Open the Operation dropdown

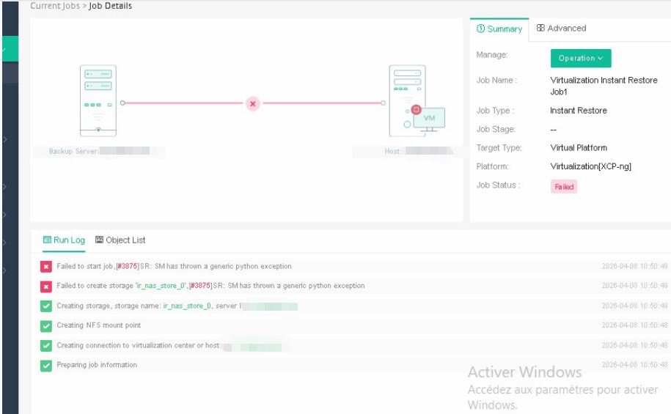[580, 58]
